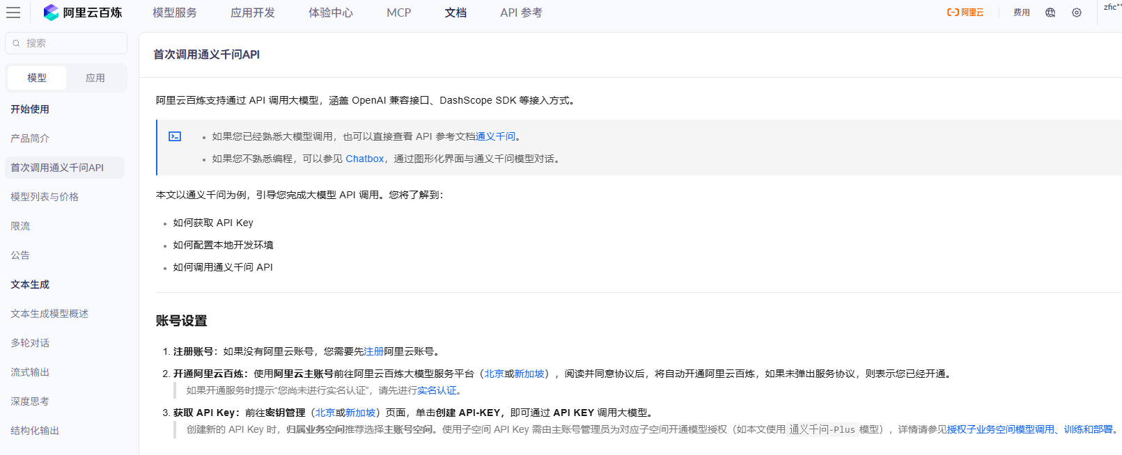The width and height of the screenshot is (1122, 455).
Task: Click the search magnifier icon
Action: 16,43
